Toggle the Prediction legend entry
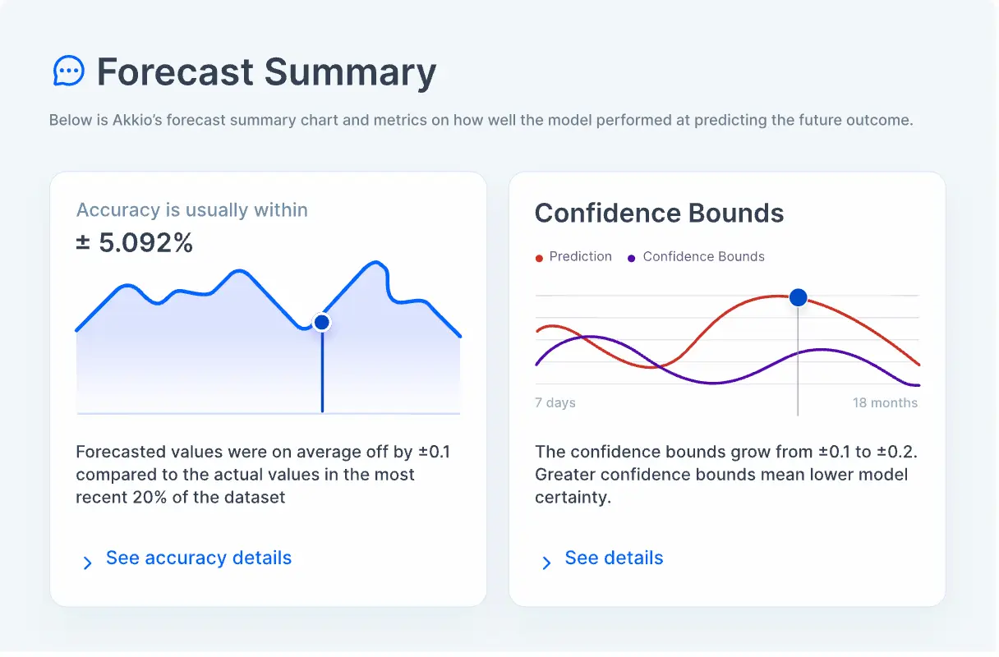 pos(575,256)
